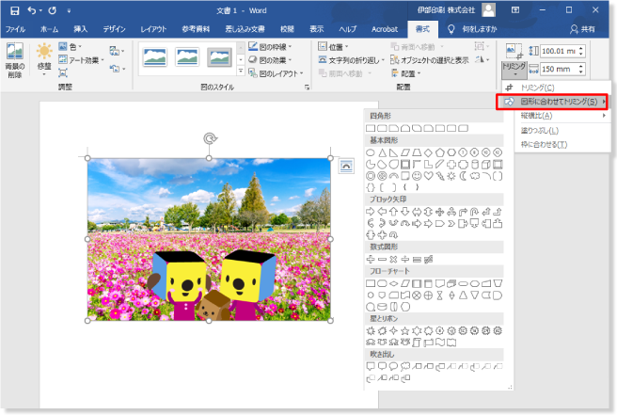The image size is (617, 415).
Task: Click the 何をしますか tell me box
Action: tap(472, 29)
